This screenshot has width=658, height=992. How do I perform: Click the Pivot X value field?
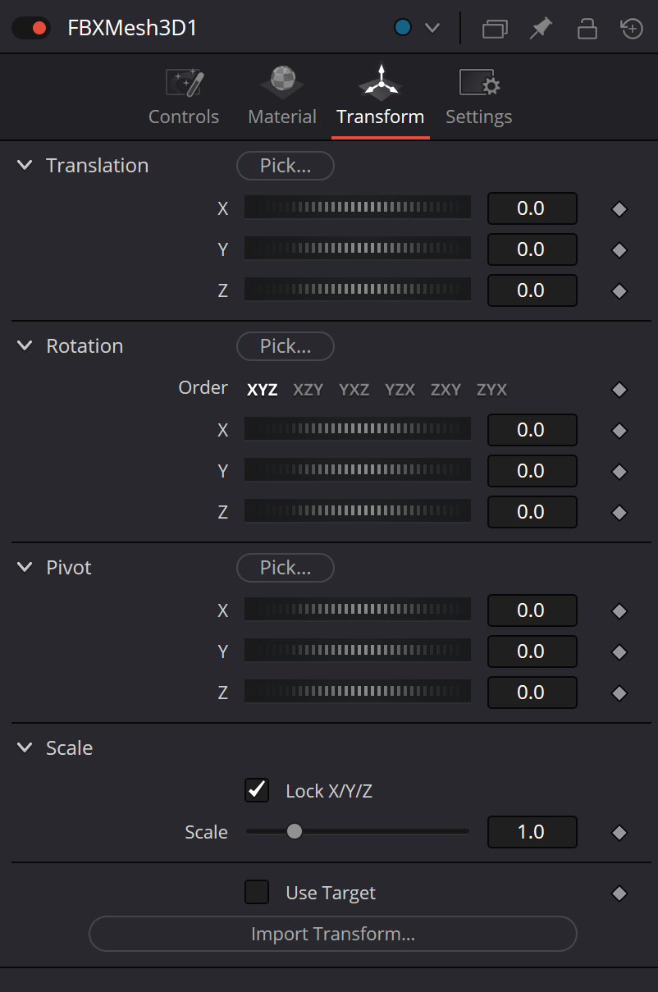coord(532,610)
